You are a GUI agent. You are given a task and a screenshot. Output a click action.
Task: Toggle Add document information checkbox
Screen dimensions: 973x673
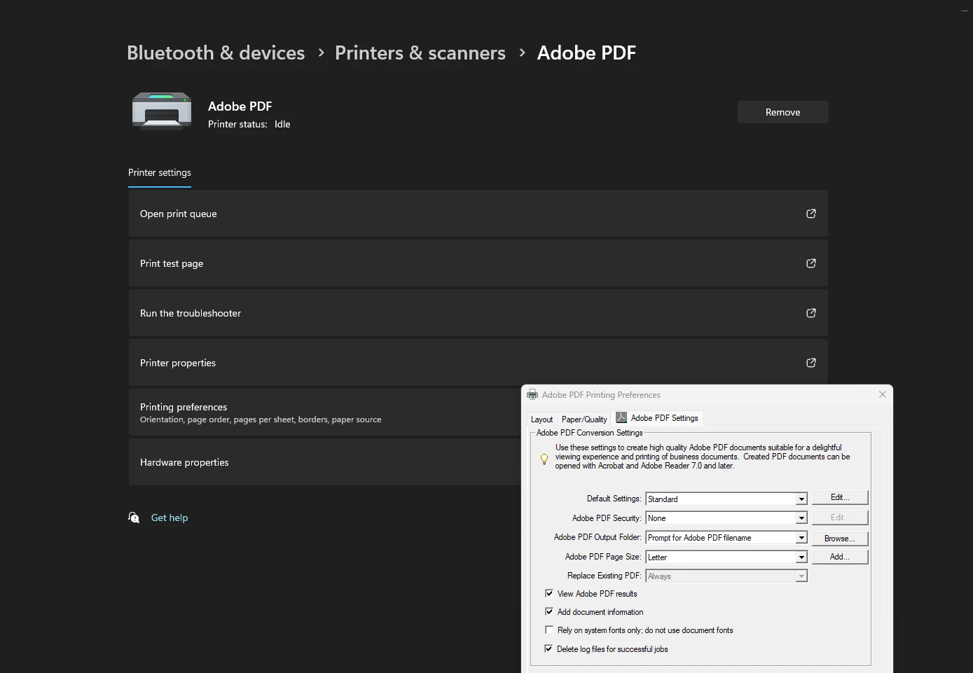(549, 611)
